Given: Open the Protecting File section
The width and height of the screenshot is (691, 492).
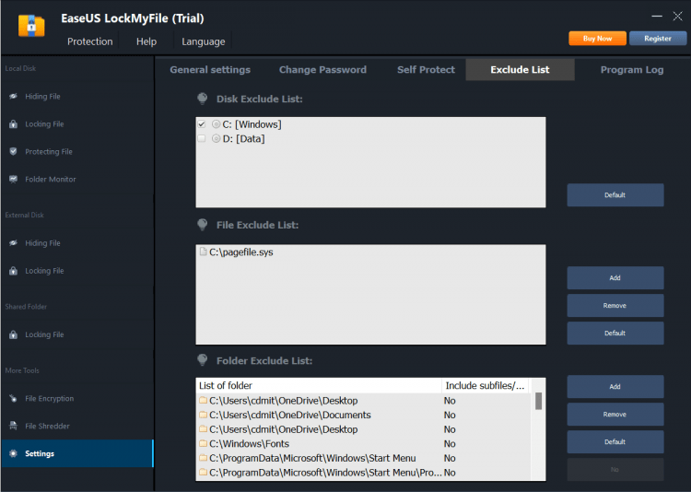Looking at the screenshot, I should click(x=48, y=152).
